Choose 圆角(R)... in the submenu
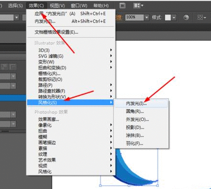The image size is (211, 189). pyautogui.click(x=141, y=111)
